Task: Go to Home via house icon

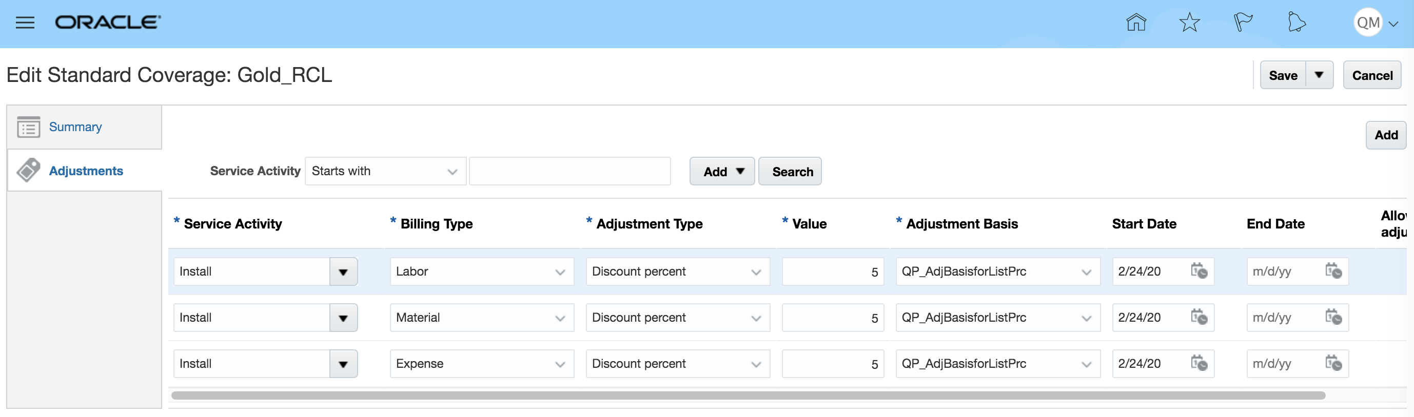Action: pyautogui.click(x=1136, y=23)
